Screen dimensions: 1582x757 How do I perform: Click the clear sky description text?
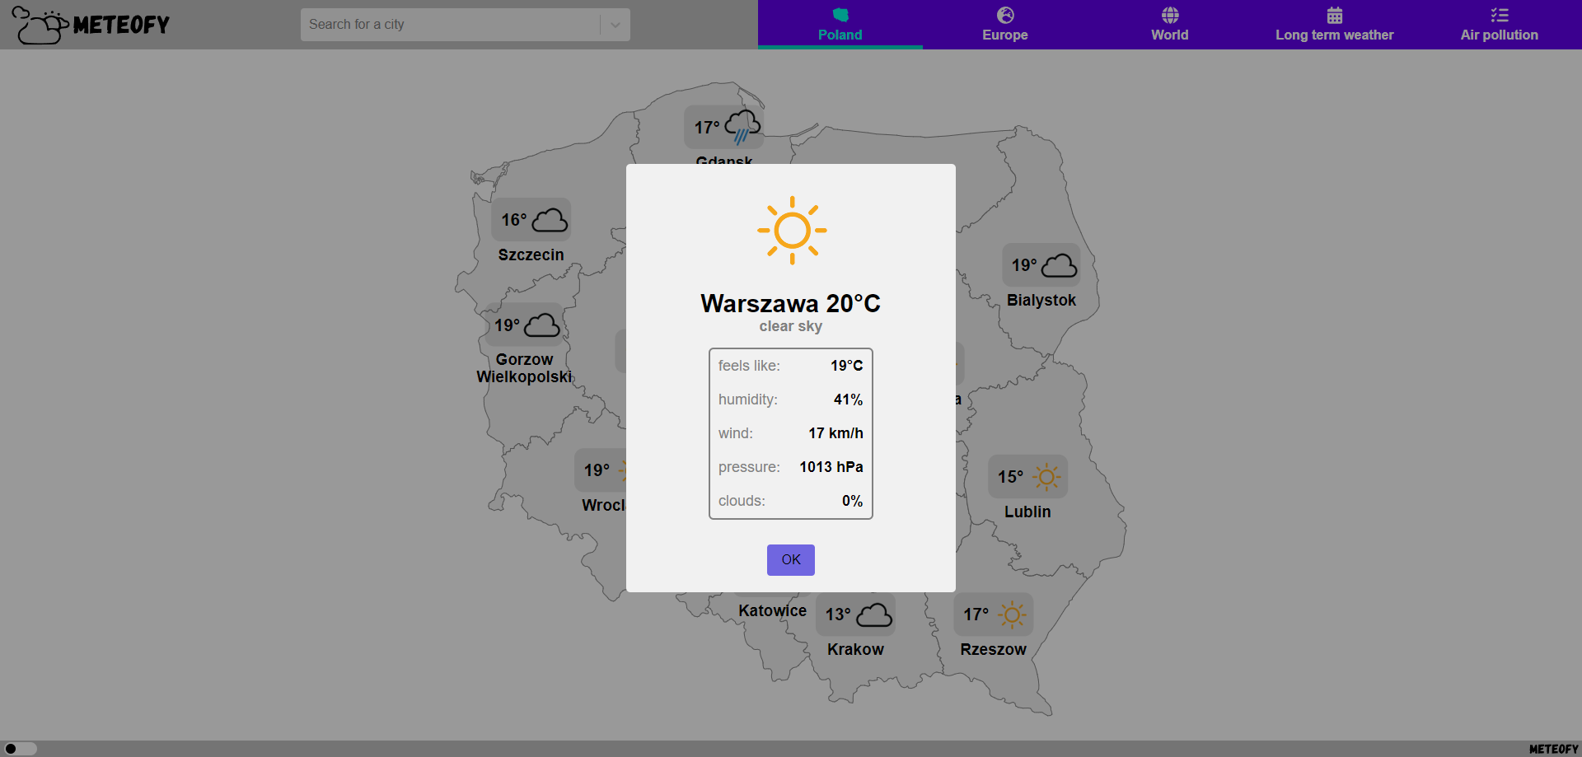790,326
